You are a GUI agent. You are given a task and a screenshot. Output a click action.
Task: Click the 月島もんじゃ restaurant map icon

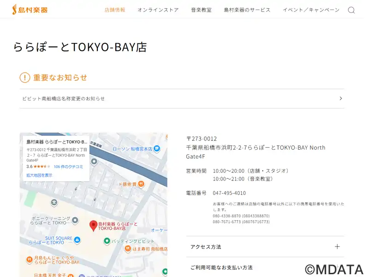pos(29,259)
